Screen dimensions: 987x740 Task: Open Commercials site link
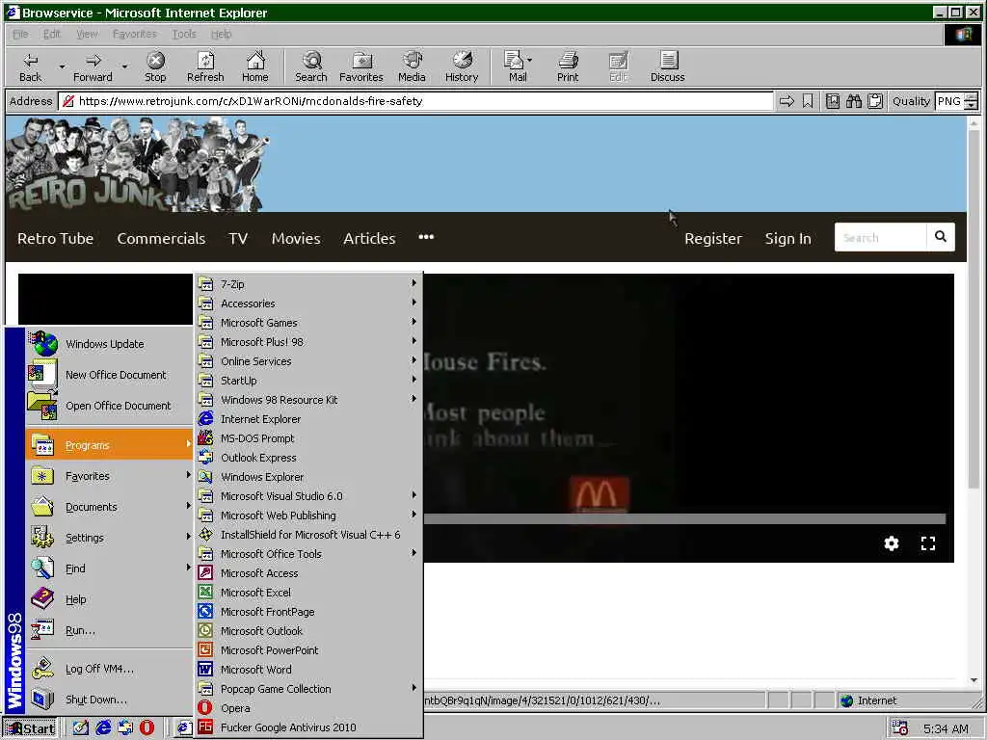[161, 239]
